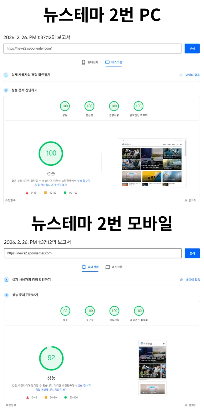The width and height of the screenshot is (204, 408).
Task: Open the mobile page screenshot thumbnail
Action: [x=153, y=368]
